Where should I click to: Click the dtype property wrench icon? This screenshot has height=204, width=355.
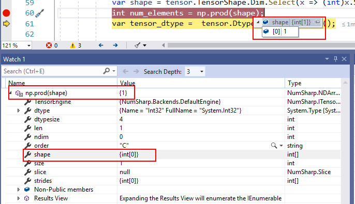coord(27,111)
